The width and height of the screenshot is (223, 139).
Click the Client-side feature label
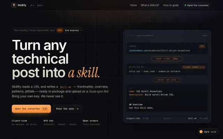[20, 121]
